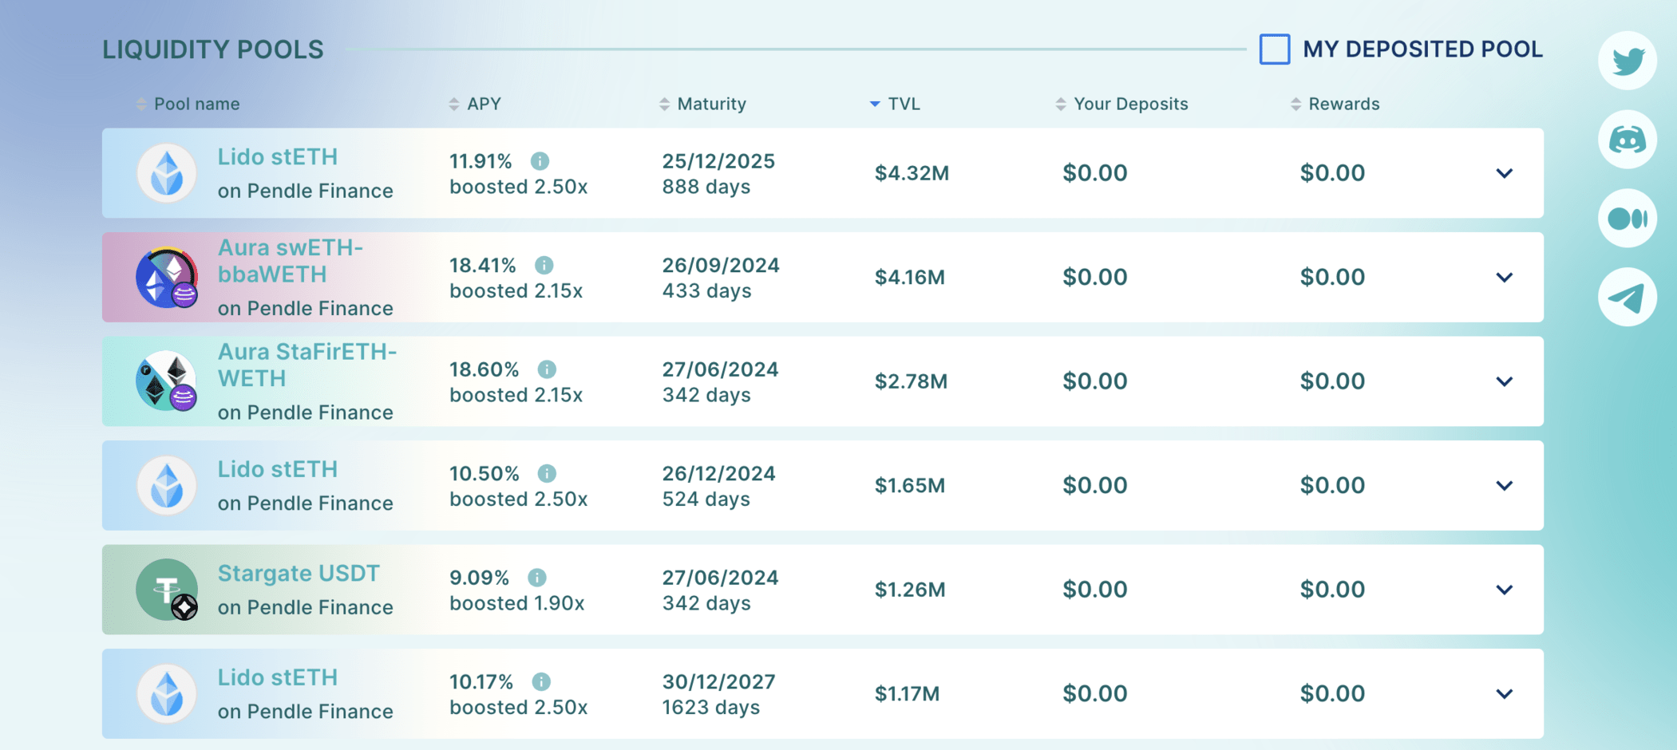Click the 30/12/2027 maturity date
Image resolution: width=1677 pixels, height=750 pixels.
click(718, 681)
